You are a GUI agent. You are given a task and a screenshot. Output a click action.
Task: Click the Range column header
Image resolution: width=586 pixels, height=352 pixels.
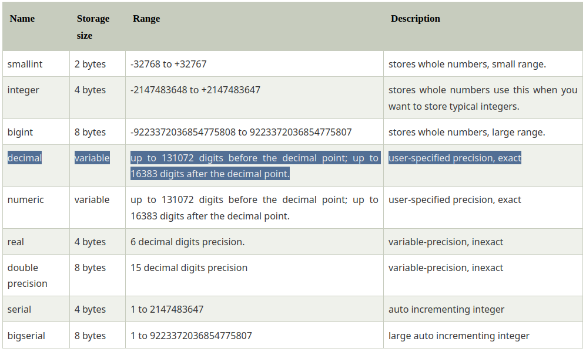point(146,19)
